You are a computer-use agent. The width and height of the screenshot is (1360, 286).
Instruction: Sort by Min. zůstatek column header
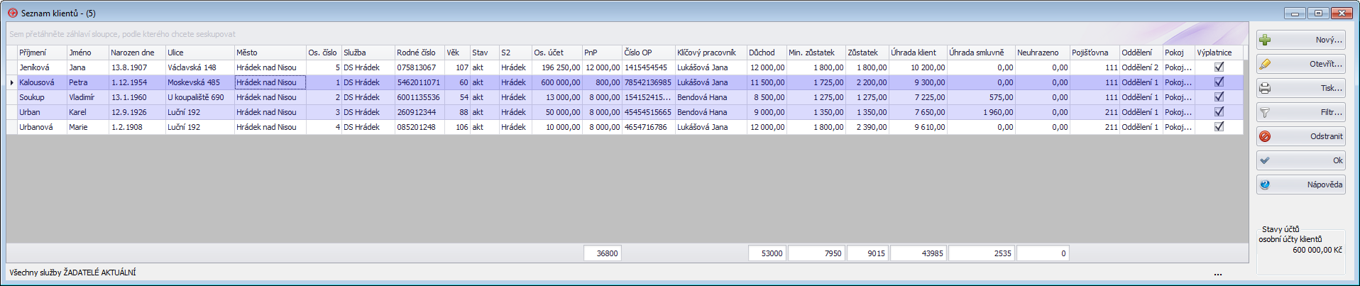click(x=816, y=53)
